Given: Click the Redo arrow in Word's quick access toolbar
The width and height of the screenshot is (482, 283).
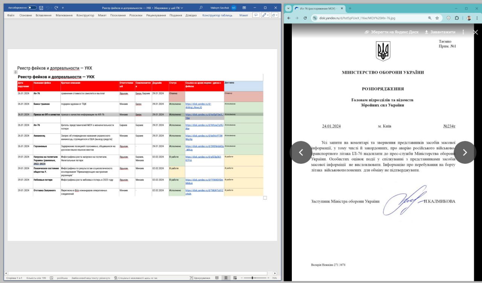Looking at the screenshot, I should point(56,8).
